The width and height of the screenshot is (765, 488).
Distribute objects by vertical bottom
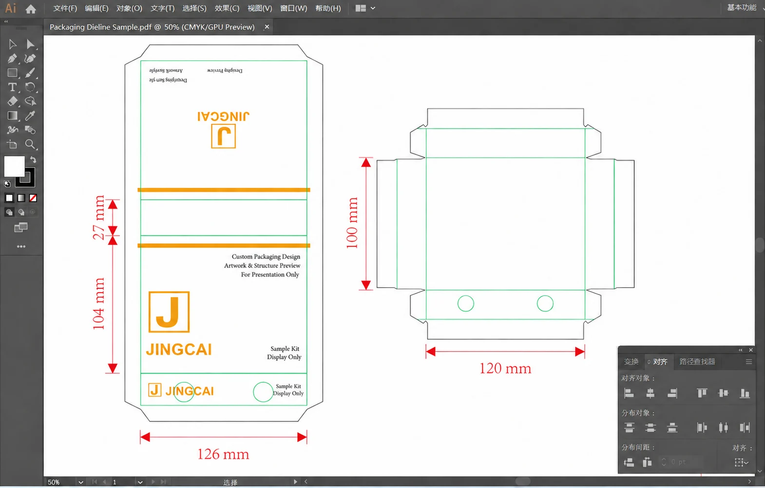672,428
